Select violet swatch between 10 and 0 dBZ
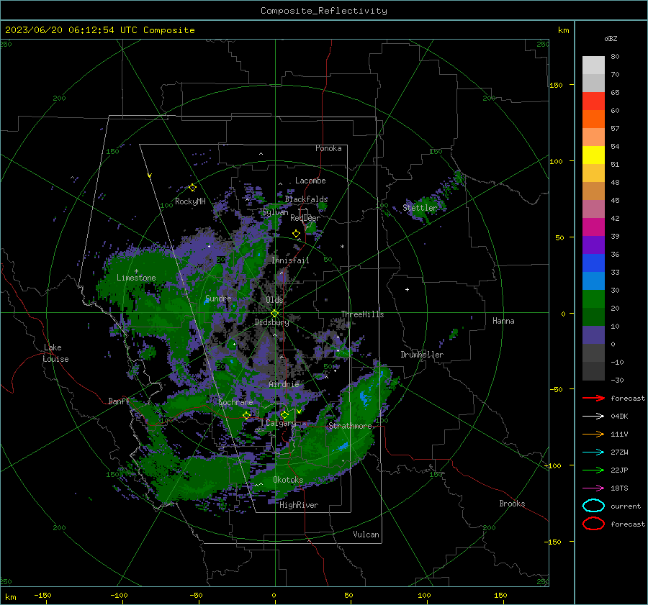Screen dimensions: 648x605 pos(593,335)
